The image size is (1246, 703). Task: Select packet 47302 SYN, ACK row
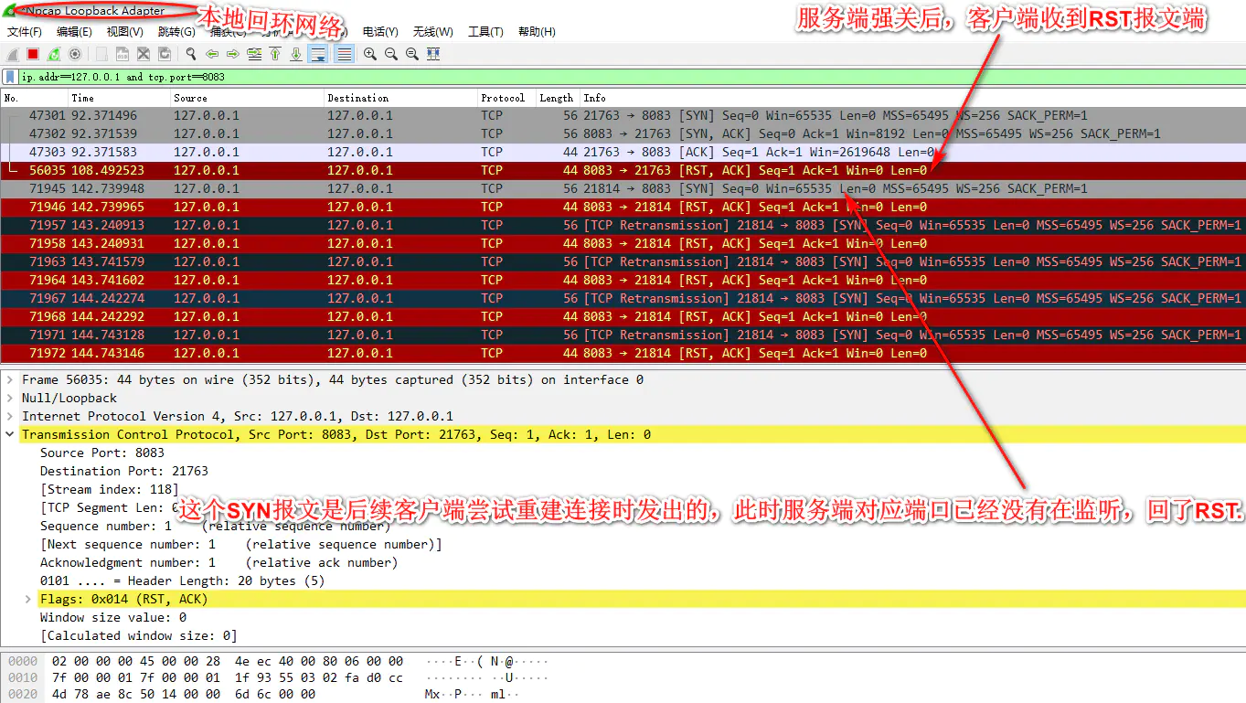pos(623,133)
